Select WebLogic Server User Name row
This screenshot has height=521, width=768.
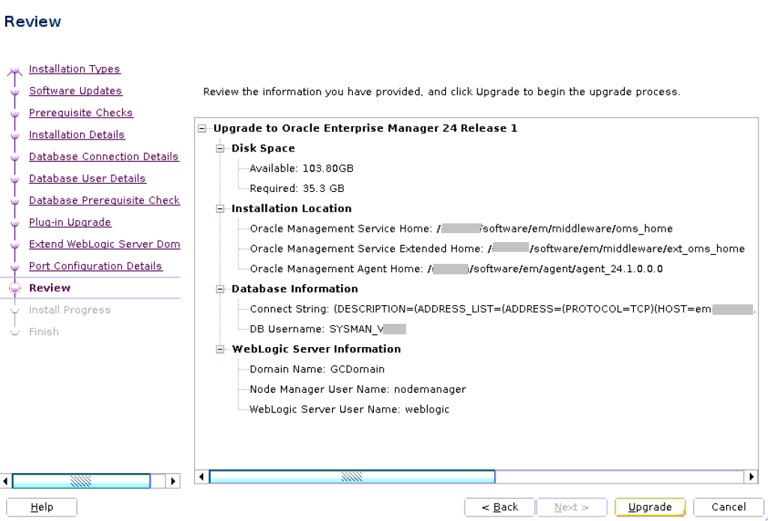click(x=349, y=410)
